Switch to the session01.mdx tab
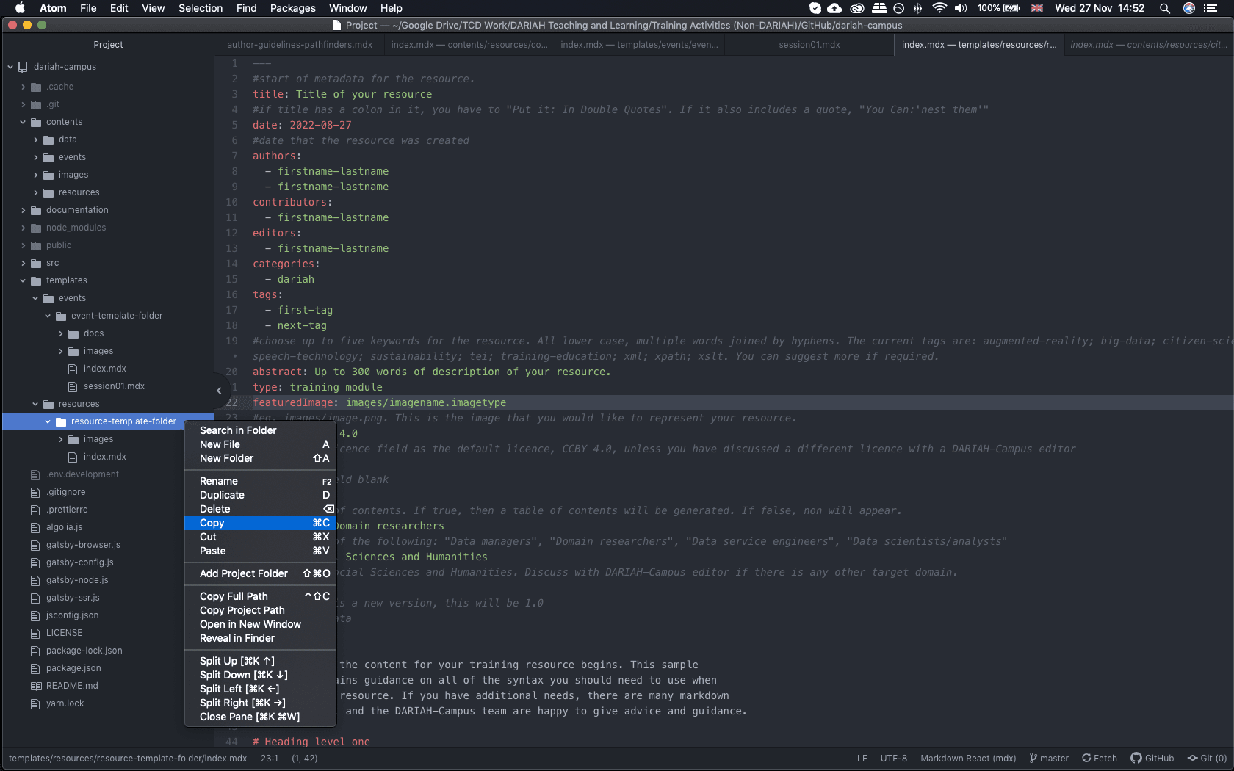1234x771 pixels. click(x=808, y=44)
